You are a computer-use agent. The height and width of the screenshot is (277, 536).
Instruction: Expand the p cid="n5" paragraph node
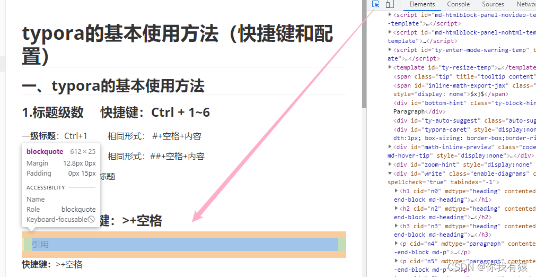click(397, 261)
